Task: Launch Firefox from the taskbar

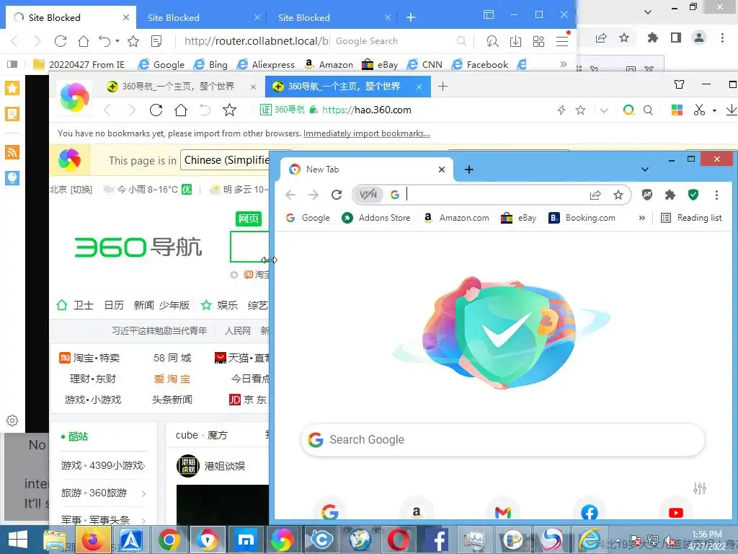Action: pyautogui.click(x=93, y=540)
